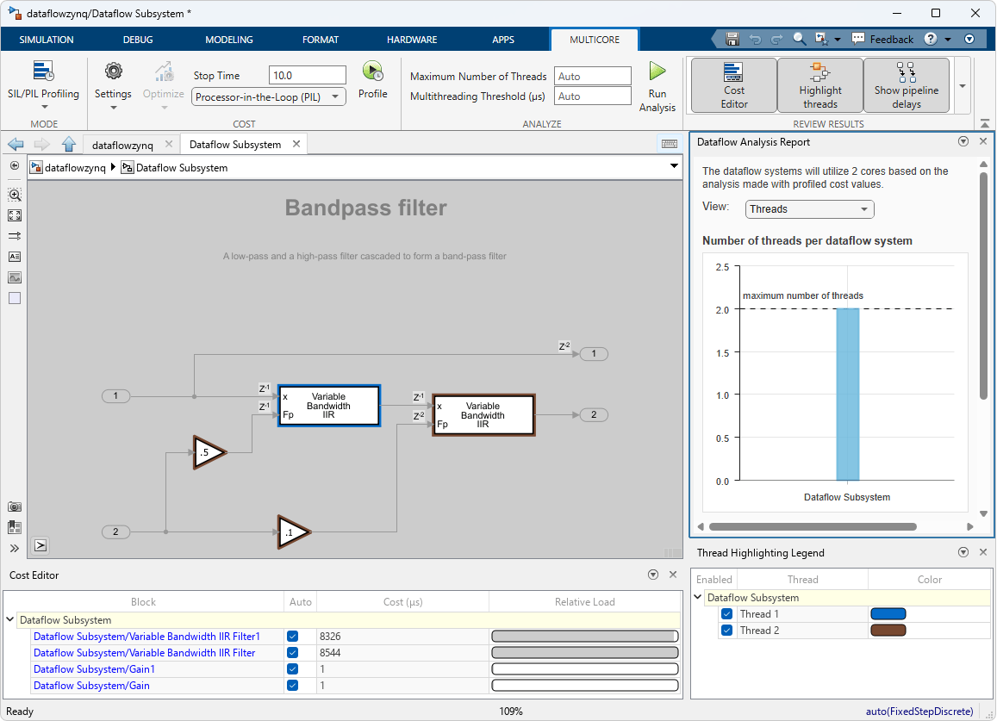Viewport: 997px width, 721px height.
Task: Open the Cost Editor panel menu
Action: click(x=653, y=574)
